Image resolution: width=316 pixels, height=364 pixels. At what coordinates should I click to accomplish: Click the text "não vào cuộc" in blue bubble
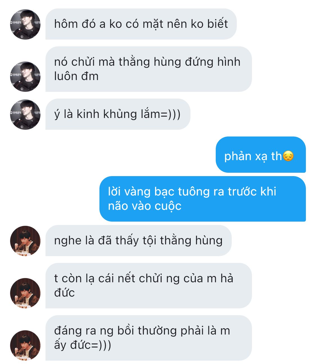[x=145, y=206]
